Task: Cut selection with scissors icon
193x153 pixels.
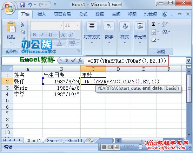Action: tap(22, 24)
